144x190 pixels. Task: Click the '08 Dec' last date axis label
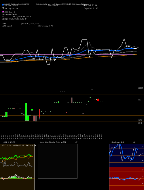[x=101, y=137]
